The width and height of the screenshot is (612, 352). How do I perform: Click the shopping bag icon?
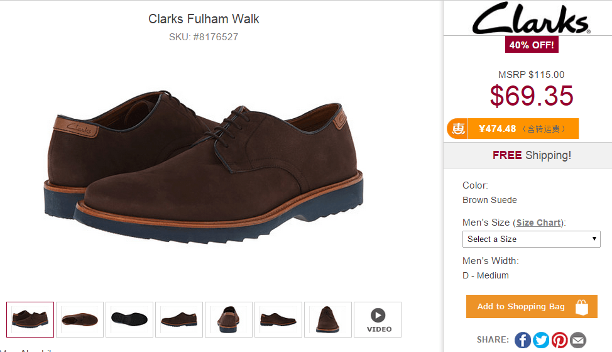(x=581, y=307)
